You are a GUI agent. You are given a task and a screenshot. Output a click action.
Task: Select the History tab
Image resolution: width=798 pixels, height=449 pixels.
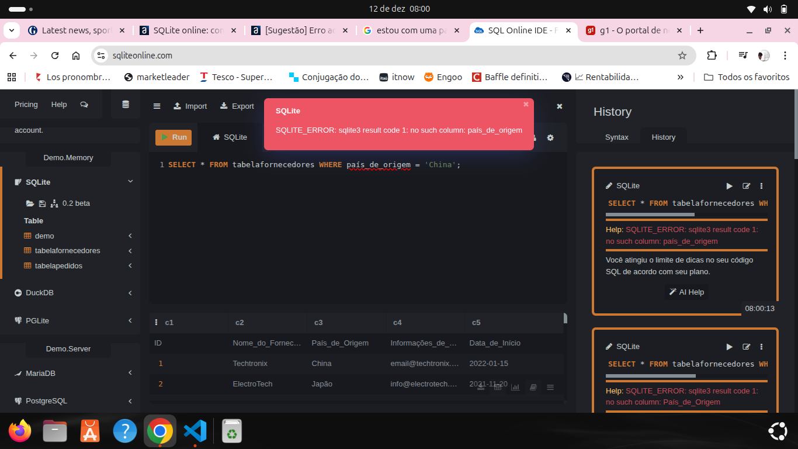click(664, 137)
